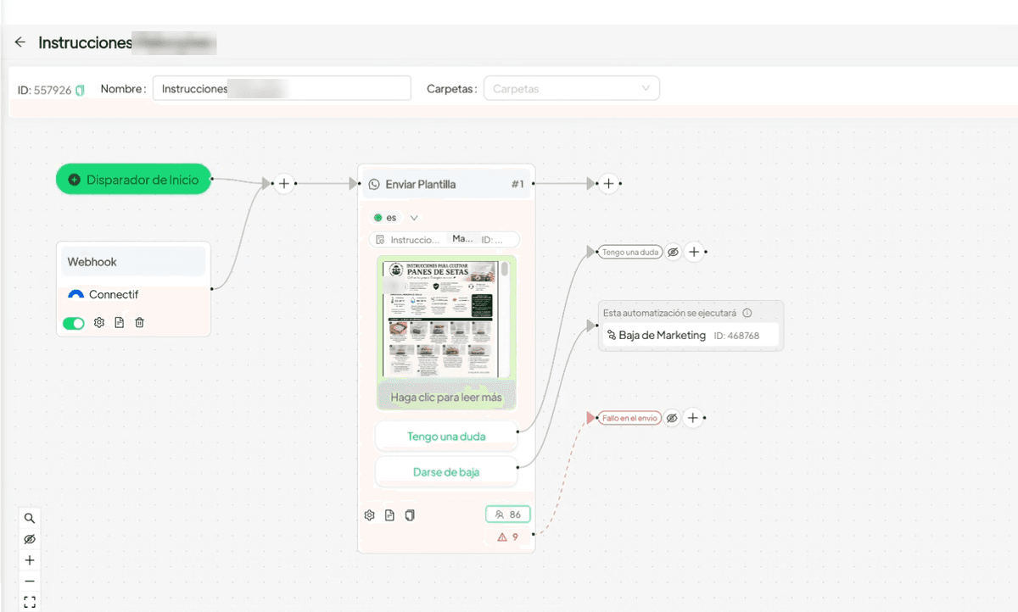Viewport: 1018px width, 612px height.
Task: Zoom out the canvas with minus
Action: point(30,581)
